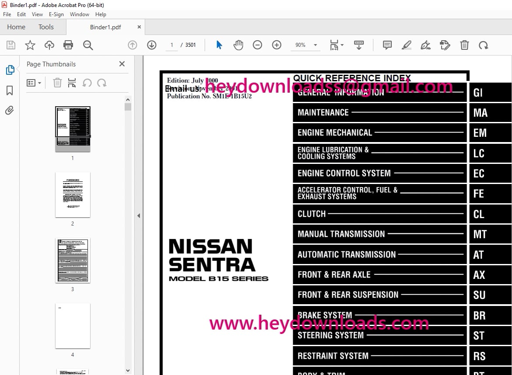
Task: Activate the Selection arrow tool
Action: [x=219, y=45]
